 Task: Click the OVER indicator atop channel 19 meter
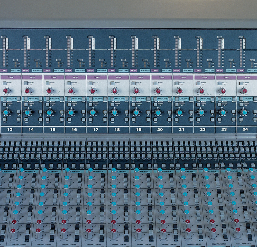[133, 37]
